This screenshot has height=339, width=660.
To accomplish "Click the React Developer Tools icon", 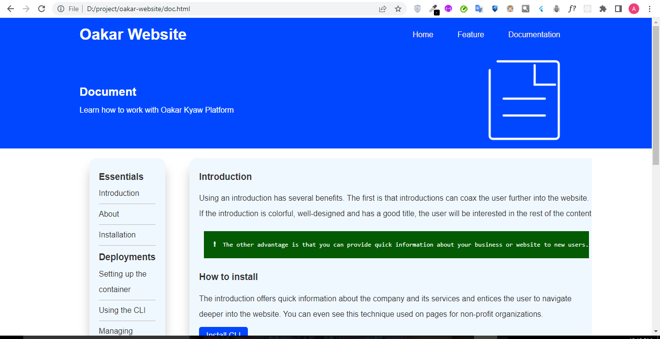I will 588,8.
